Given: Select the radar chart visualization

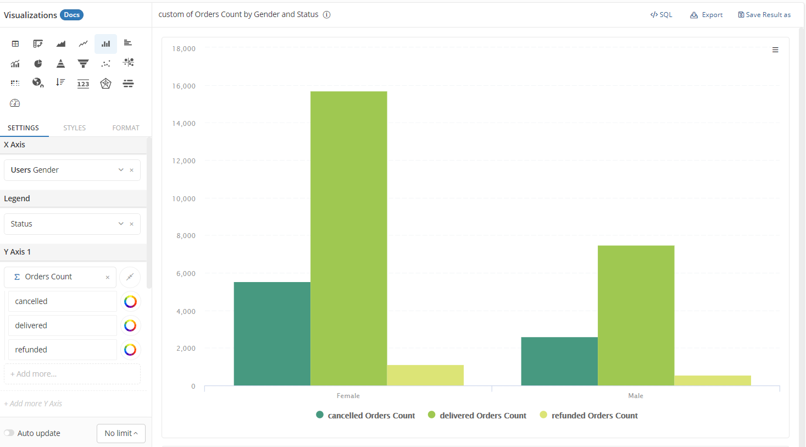Looking at the screenshot, I should (x=105, y=84).
